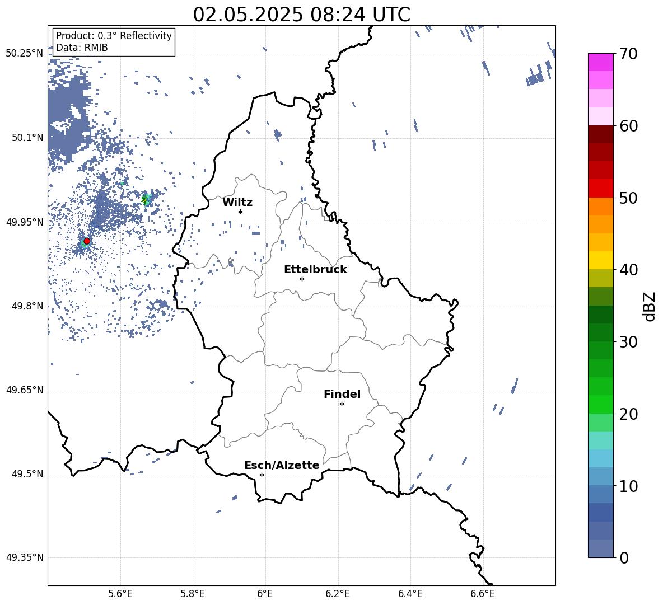663x605 pixels.
Task: Click the yellow colorbar segment just above 40
Action: pyautogui.click(x=601, y=260)
